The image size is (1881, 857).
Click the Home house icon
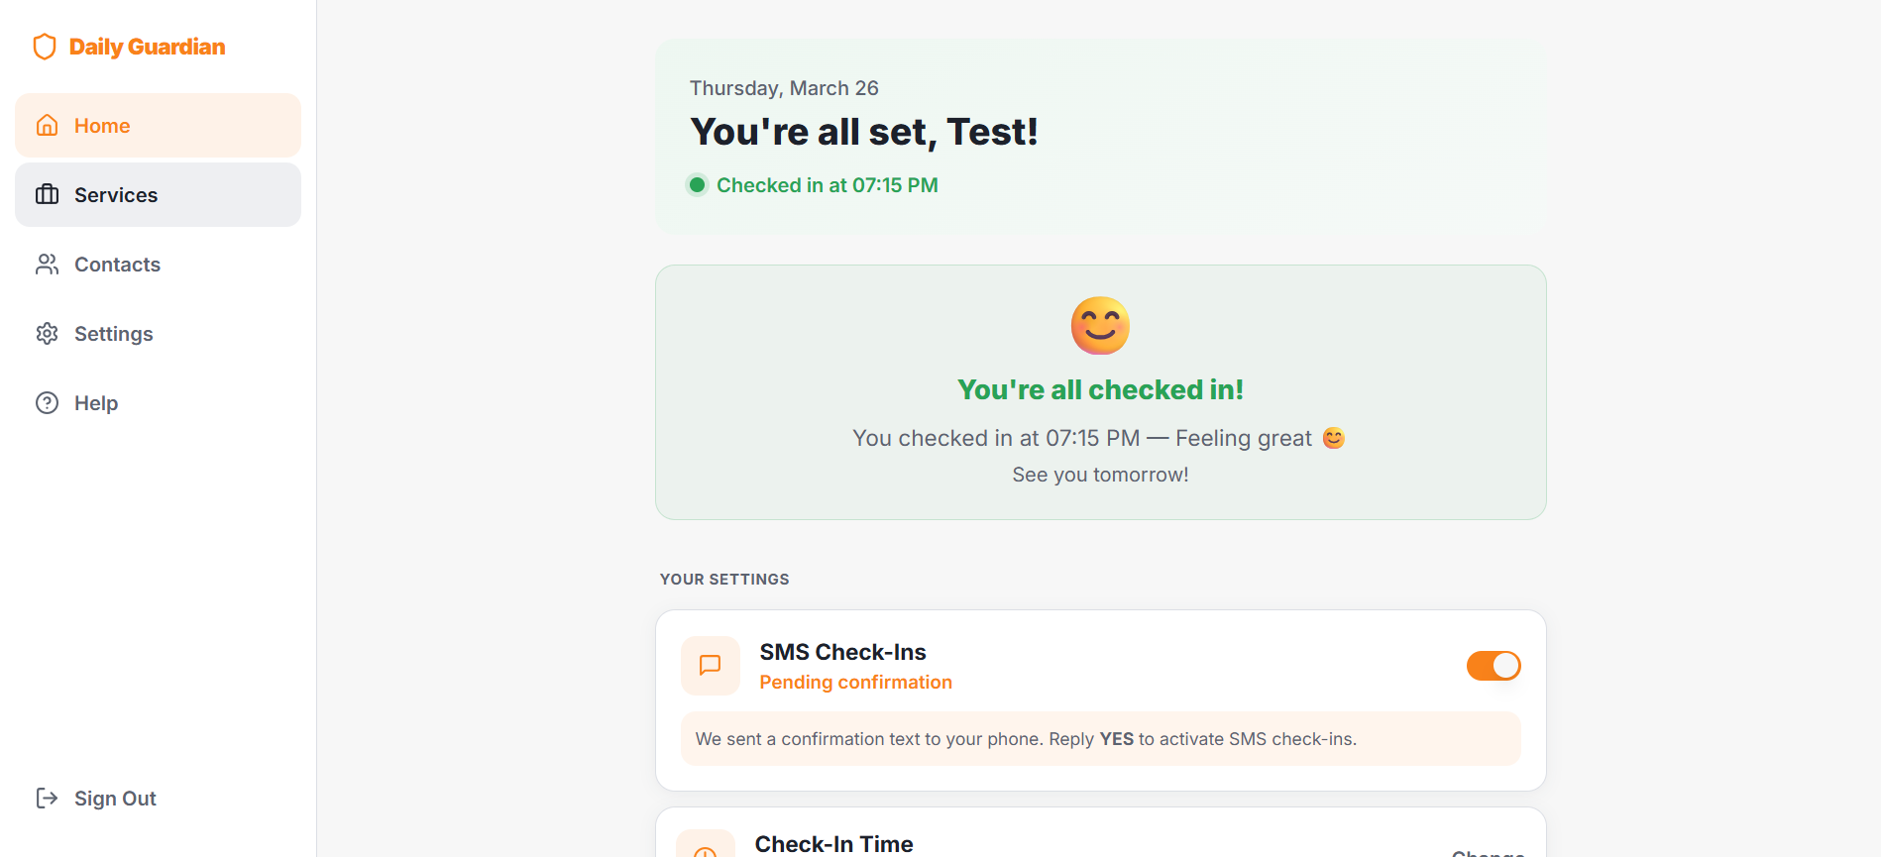(x=47, y=126)
